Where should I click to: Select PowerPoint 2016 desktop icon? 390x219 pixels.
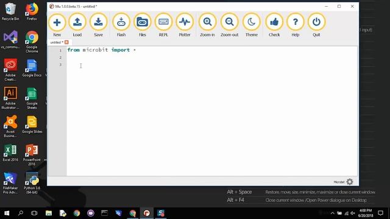pyautogui.click(x=32, y=155)
